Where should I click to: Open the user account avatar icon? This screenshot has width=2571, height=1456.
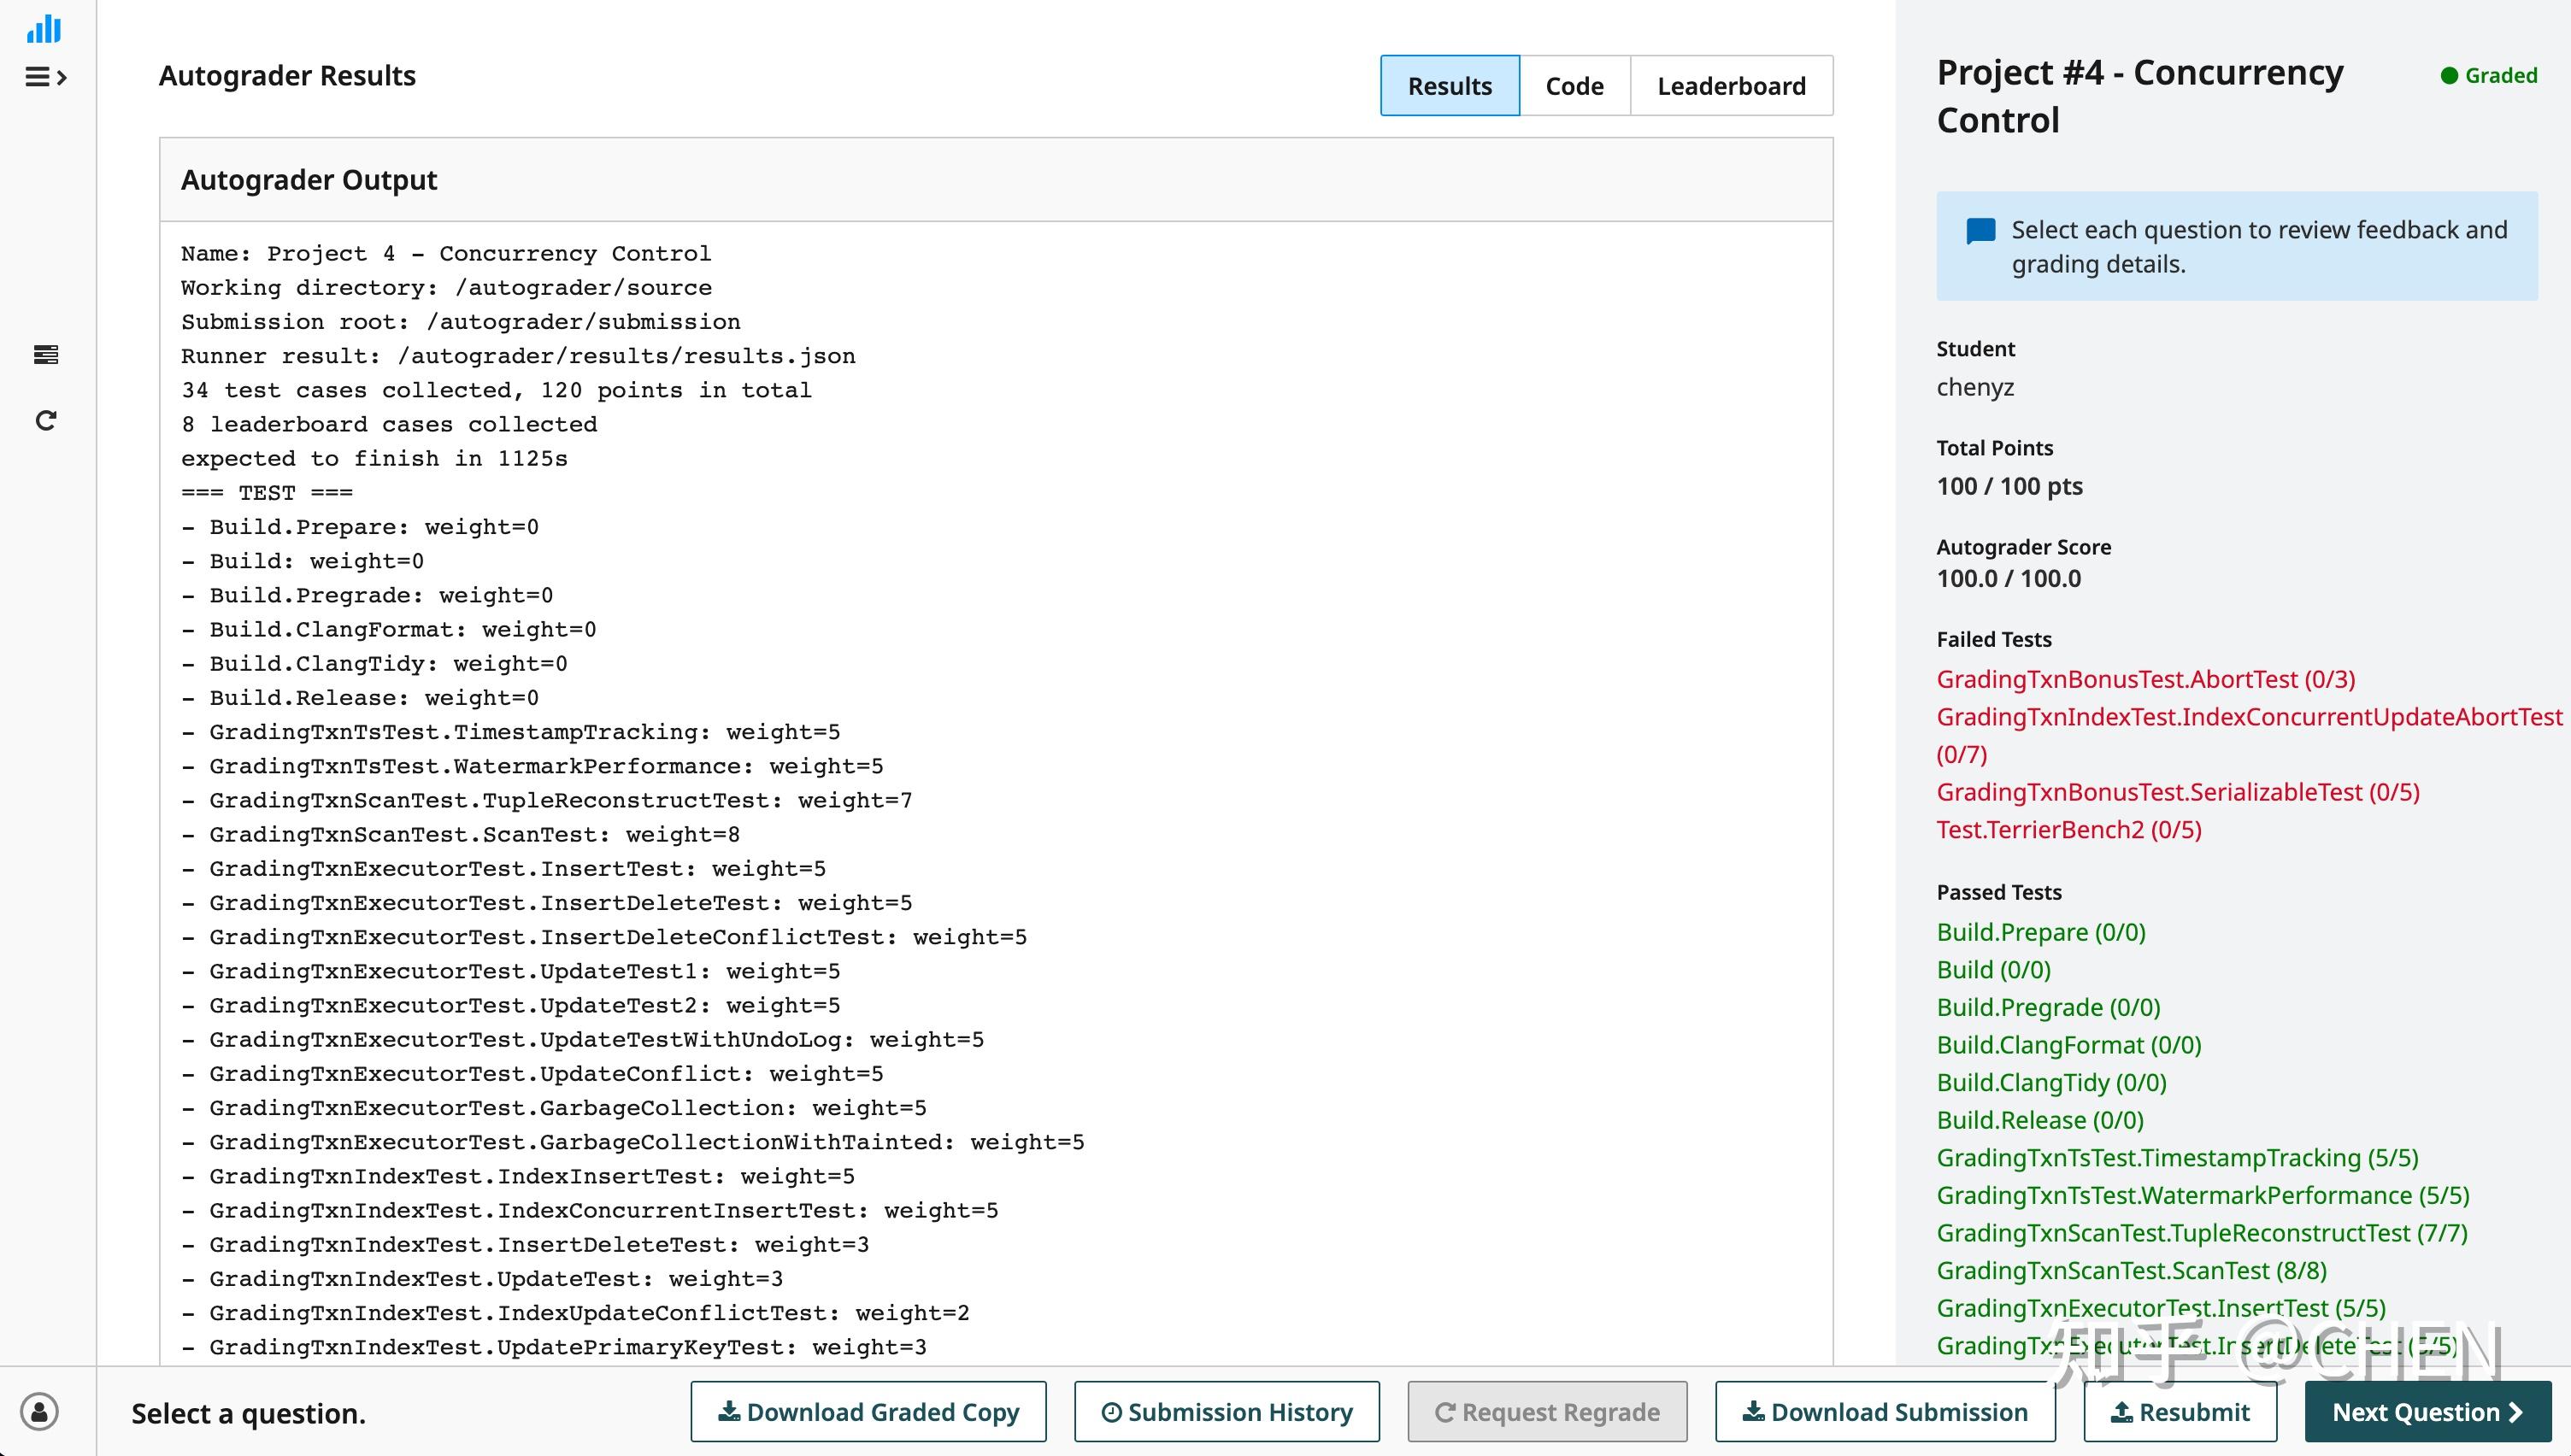[40, 1412]
